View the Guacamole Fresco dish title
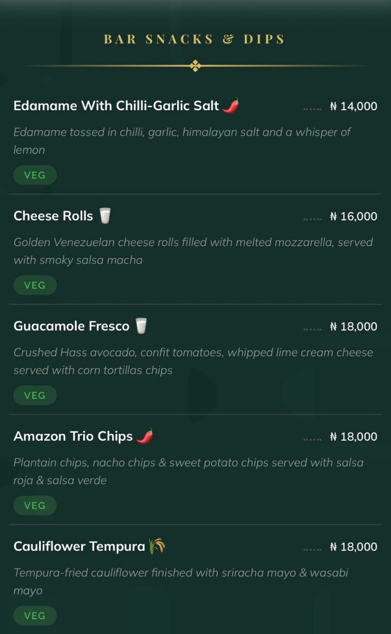Screen dimensions: 391x634 [x=71, y=326]
